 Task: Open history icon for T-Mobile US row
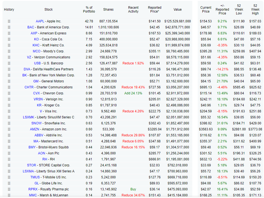click(x=9, y=177)
